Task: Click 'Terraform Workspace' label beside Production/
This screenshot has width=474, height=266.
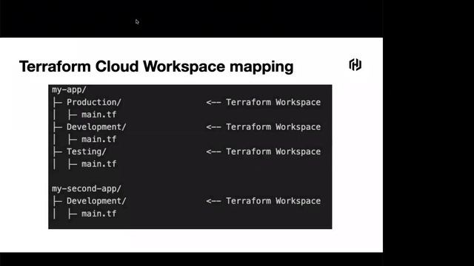Action: [x=273, y=102]
